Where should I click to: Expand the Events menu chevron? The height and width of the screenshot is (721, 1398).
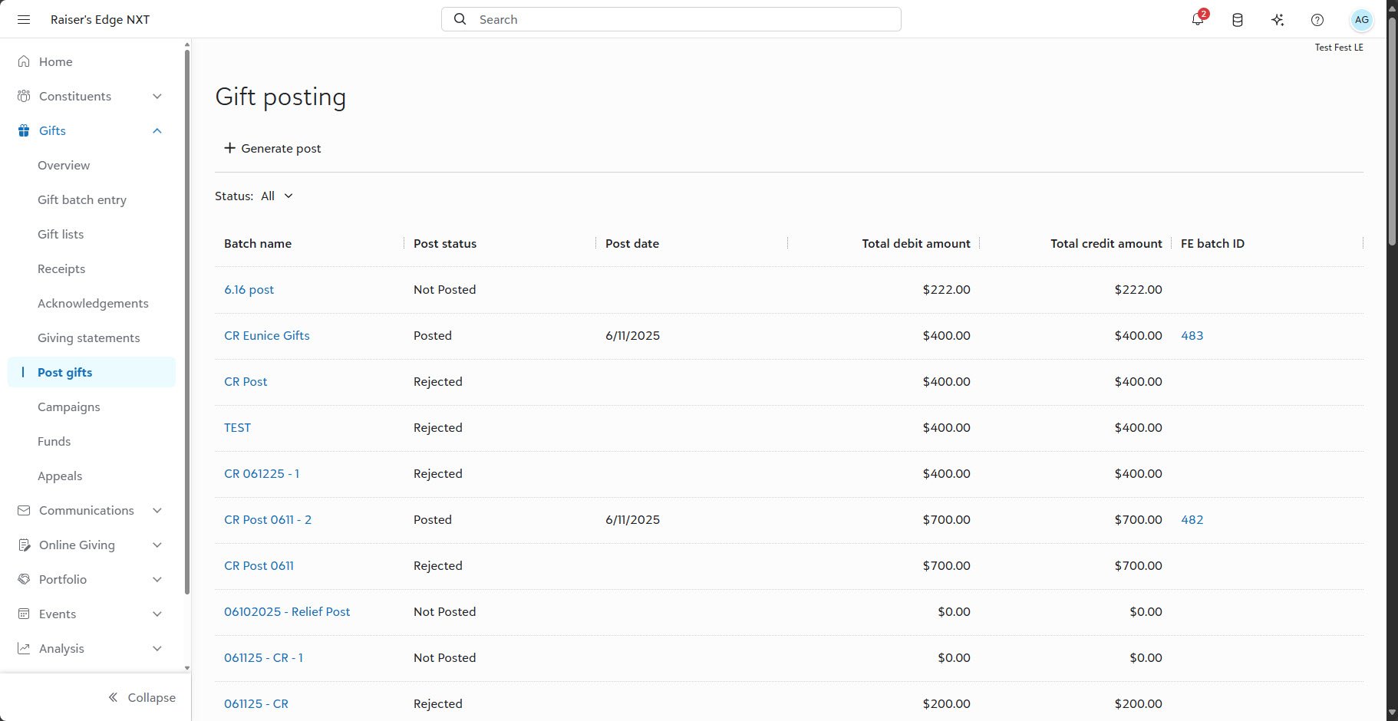(x=157, y=614)
